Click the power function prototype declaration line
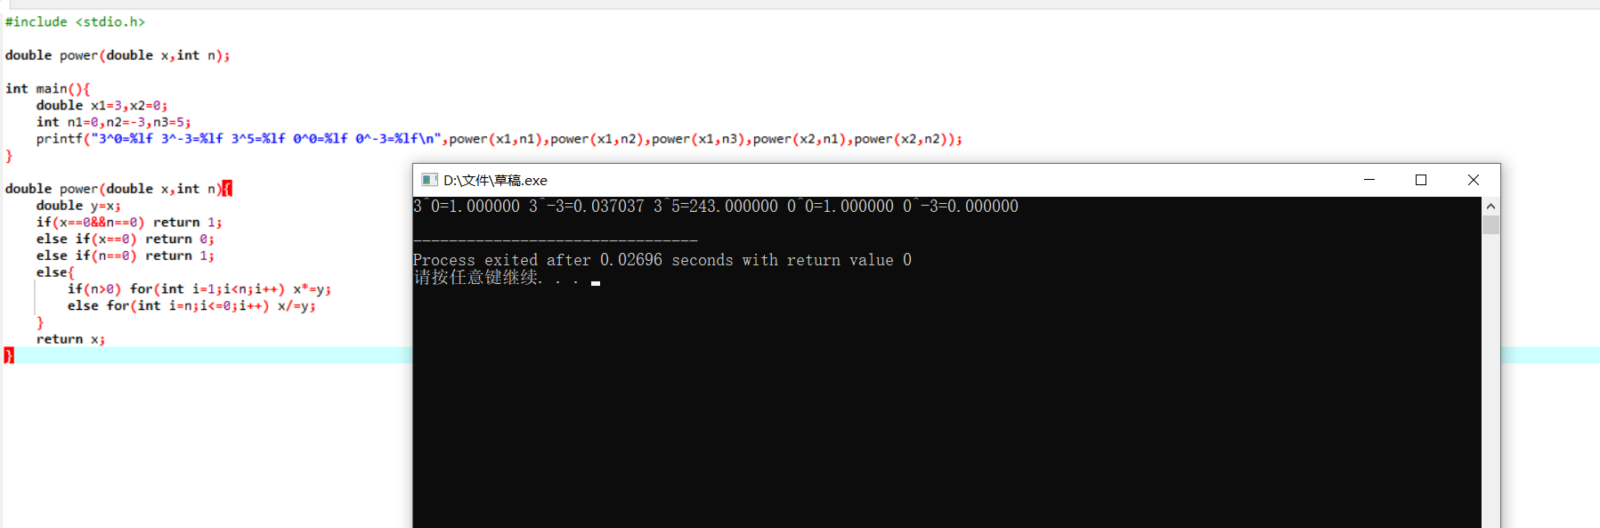The width and height of the screenshot is (1600, 528). (118, 55)
